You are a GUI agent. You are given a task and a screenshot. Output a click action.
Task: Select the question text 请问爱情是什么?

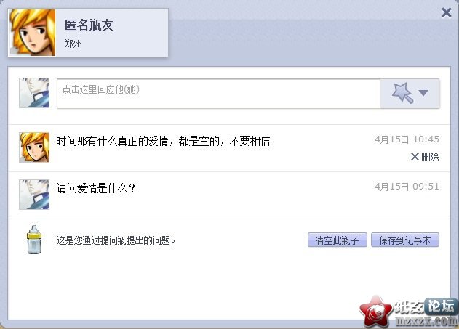click(x=96, y=188)
